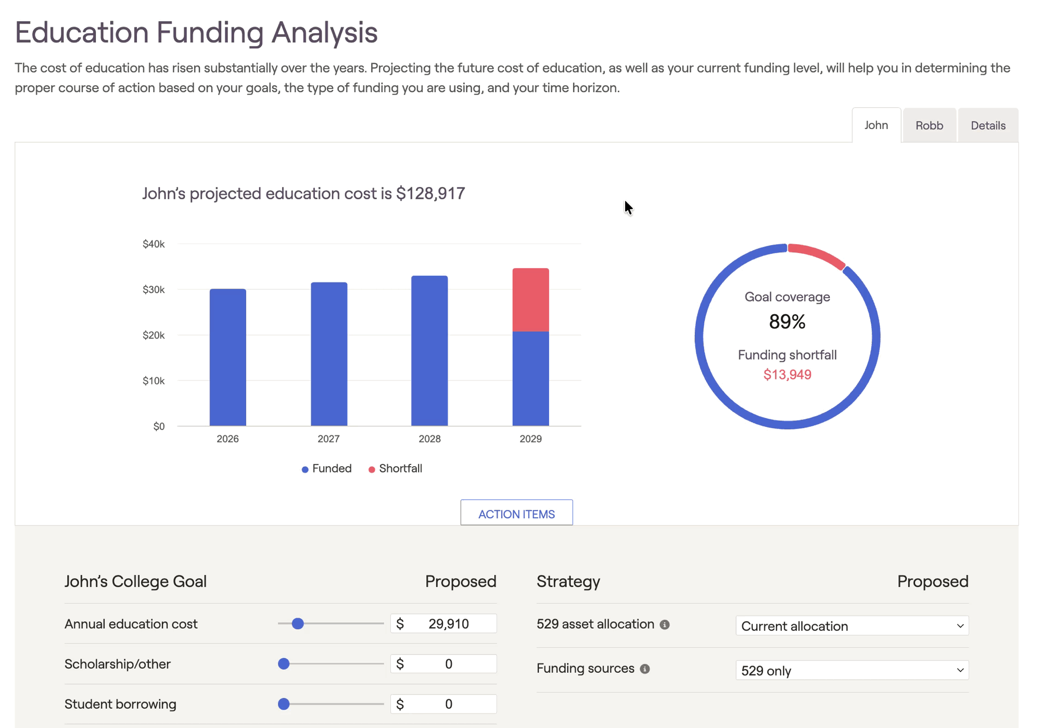1041x728 pixels.
Task: Click the Annual education cost slider handle
Action: point(298,623)
